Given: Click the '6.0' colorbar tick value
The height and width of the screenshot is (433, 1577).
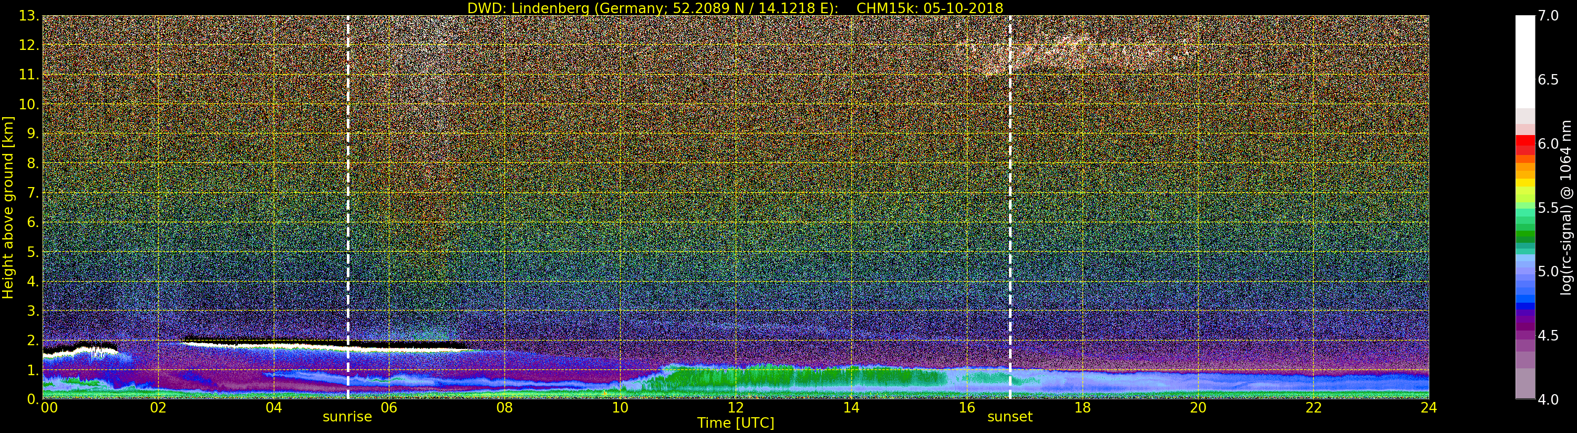Looking at the screenshot, I should (1548, 144).
